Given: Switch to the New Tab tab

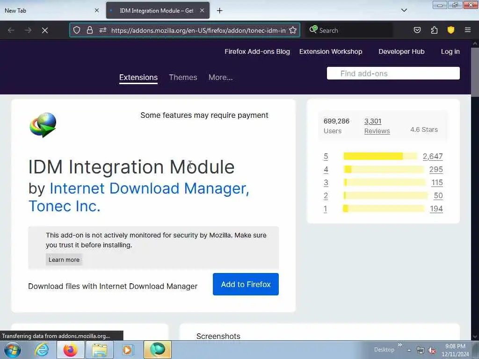Looking at the screenshot, I should click(51, 10).
